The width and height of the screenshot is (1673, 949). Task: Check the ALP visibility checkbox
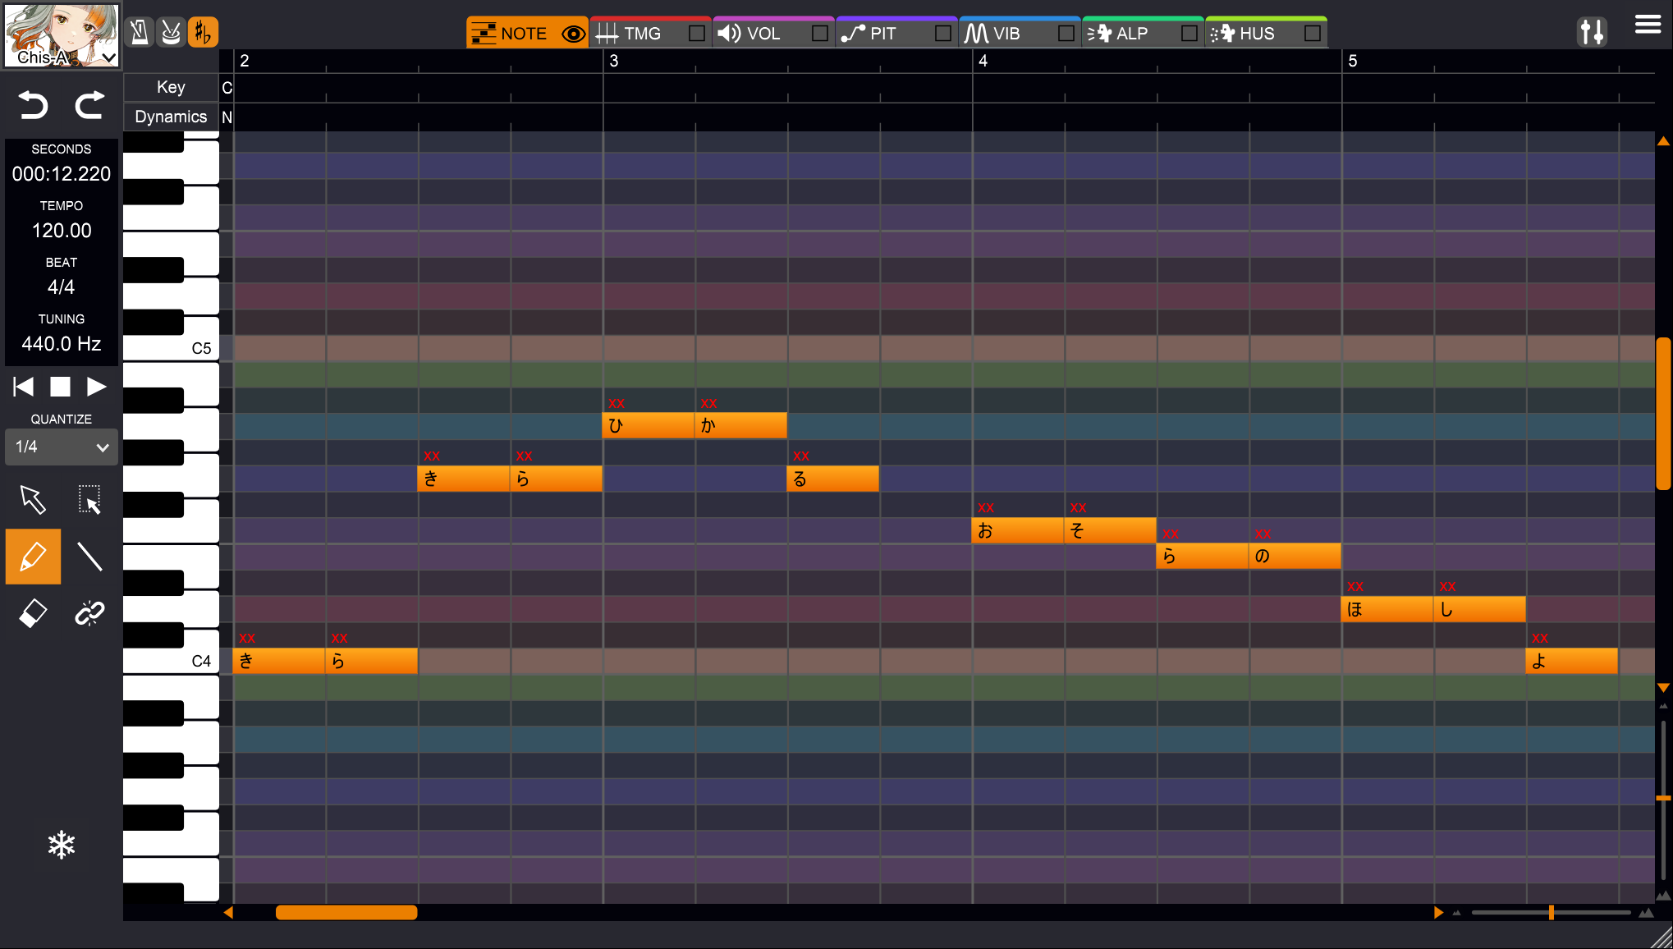[x=1189, y=33]
